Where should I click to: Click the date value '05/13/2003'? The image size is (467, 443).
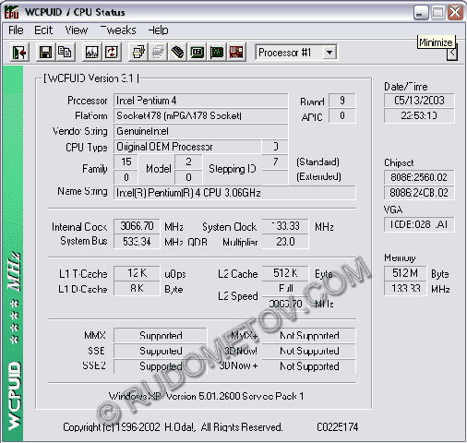pos(419,101)
